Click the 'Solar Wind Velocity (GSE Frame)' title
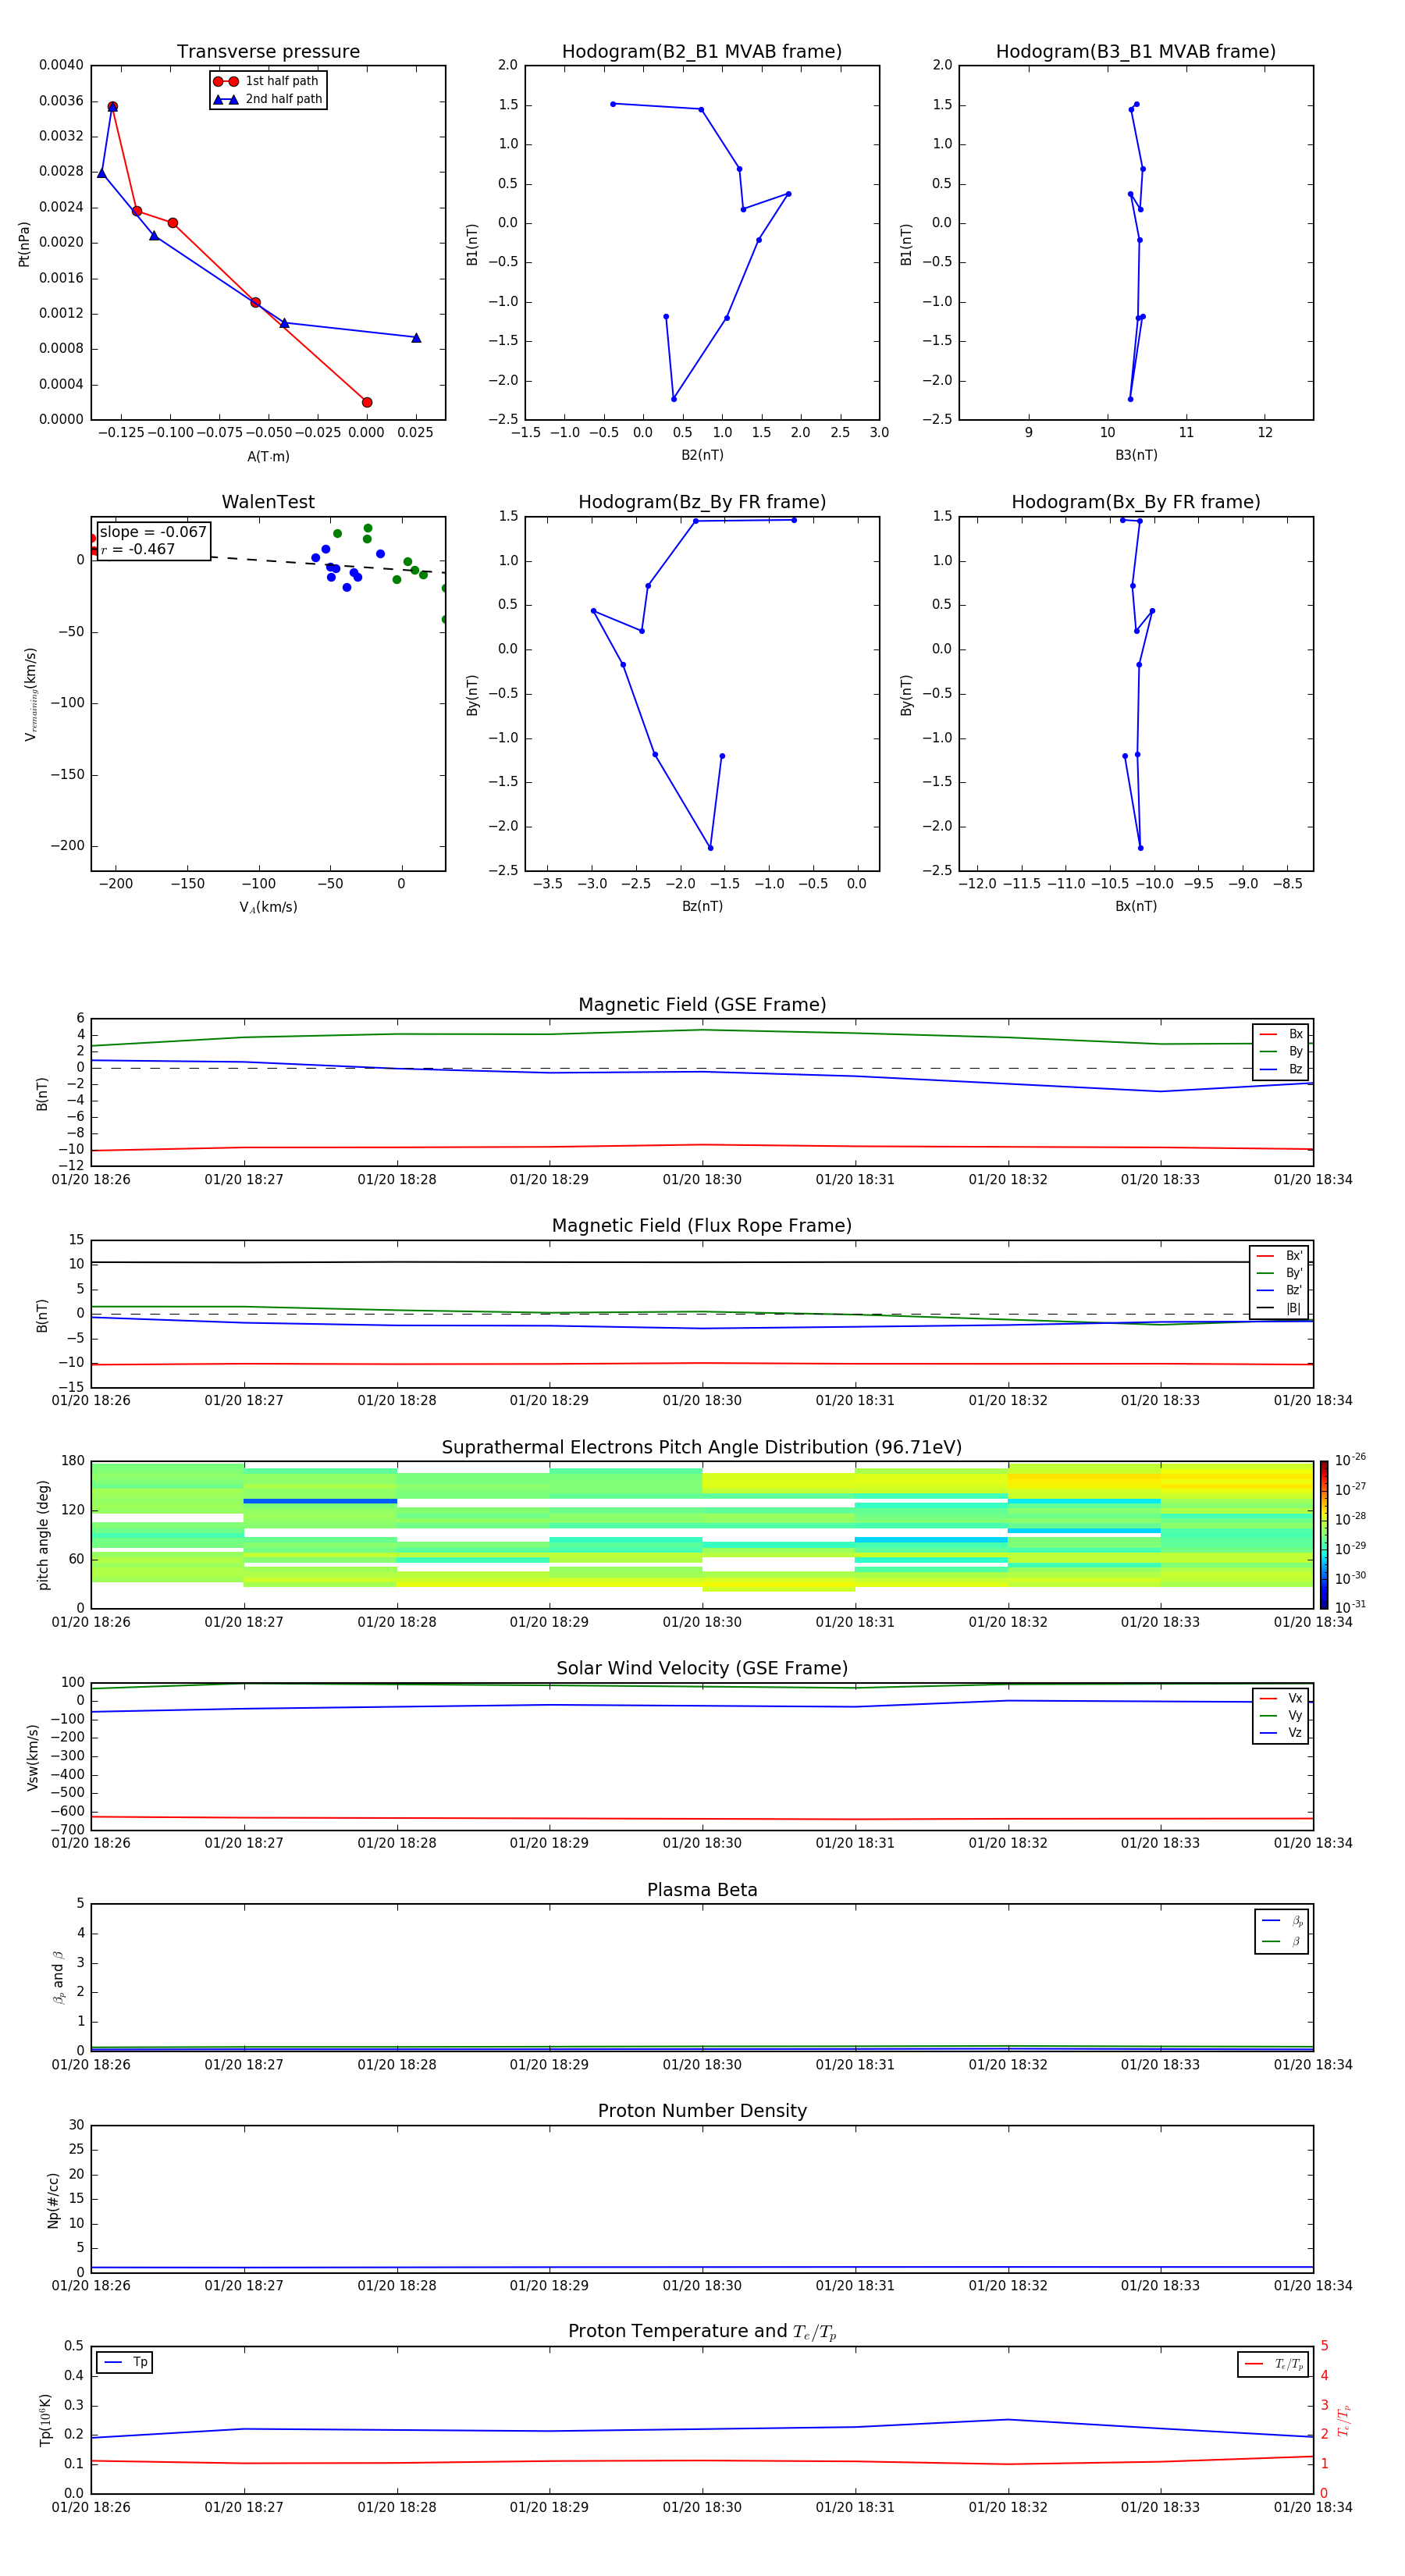Viewport: 1405px width, 2576px height. [702, 1669]
